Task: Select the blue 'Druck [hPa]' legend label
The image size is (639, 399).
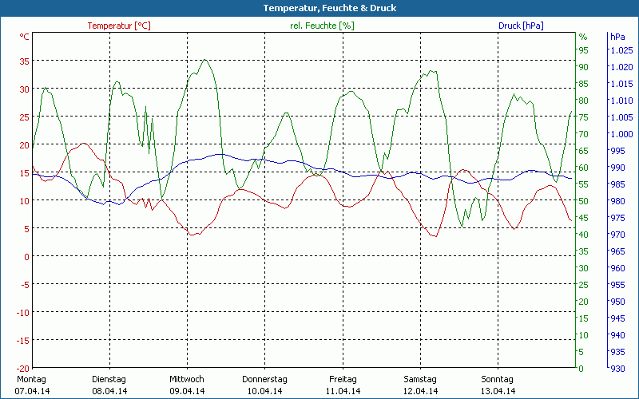Action: coord(521,26)
